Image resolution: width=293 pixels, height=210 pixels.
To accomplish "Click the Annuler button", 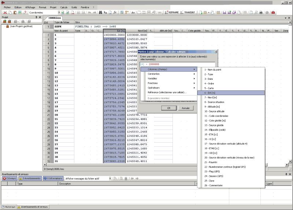I will pos(186,108).
